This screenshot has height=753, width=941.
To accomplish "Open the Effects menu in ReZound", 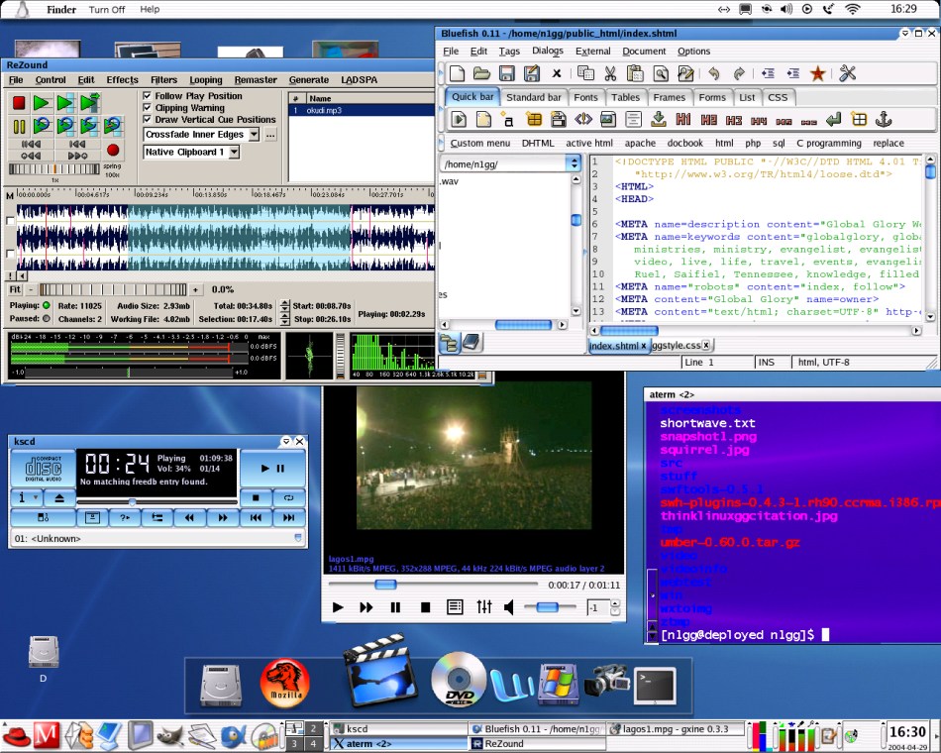I will [122, 80].
